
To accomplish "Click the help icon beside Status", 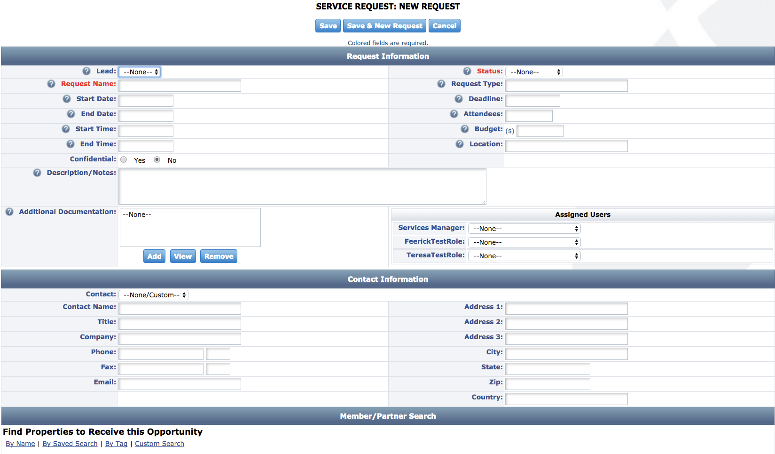I will (467, 71).
